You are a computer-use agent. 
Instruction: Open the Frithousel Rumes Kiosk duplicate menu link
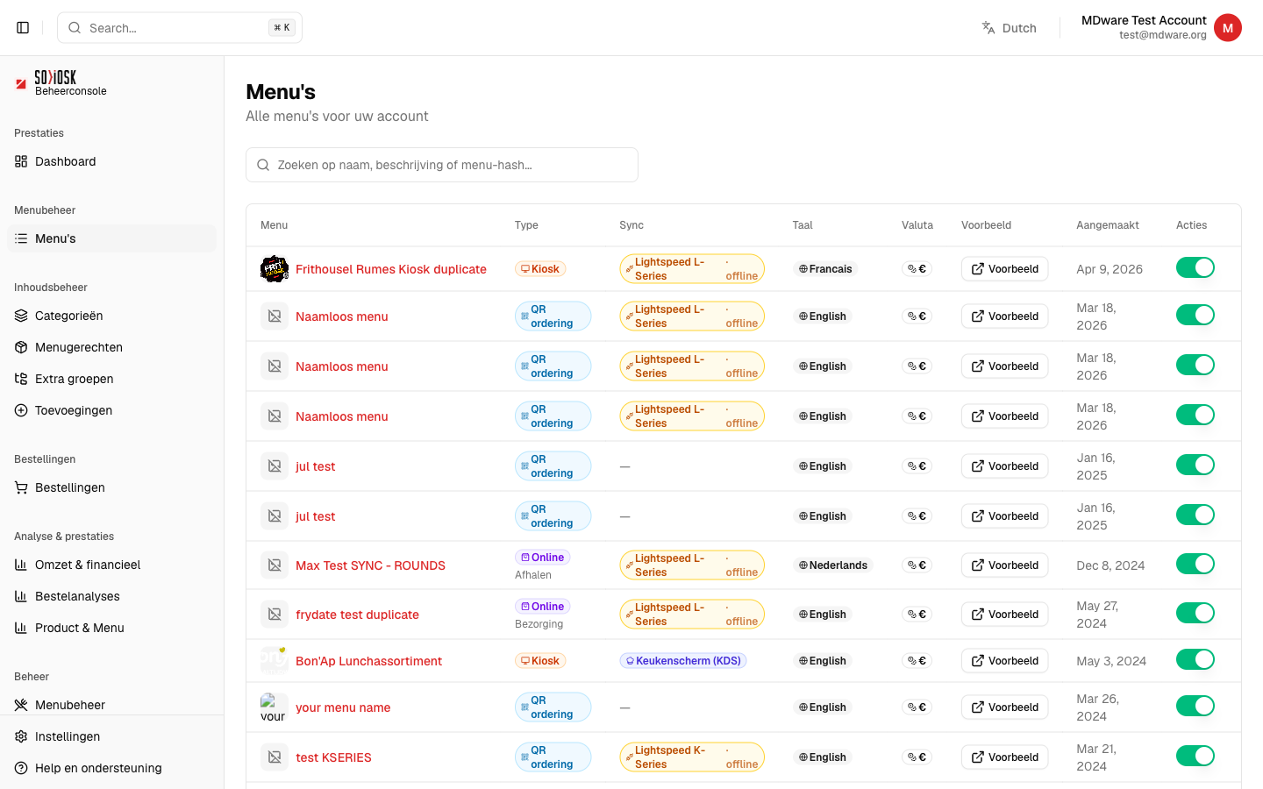coord(391,269)
